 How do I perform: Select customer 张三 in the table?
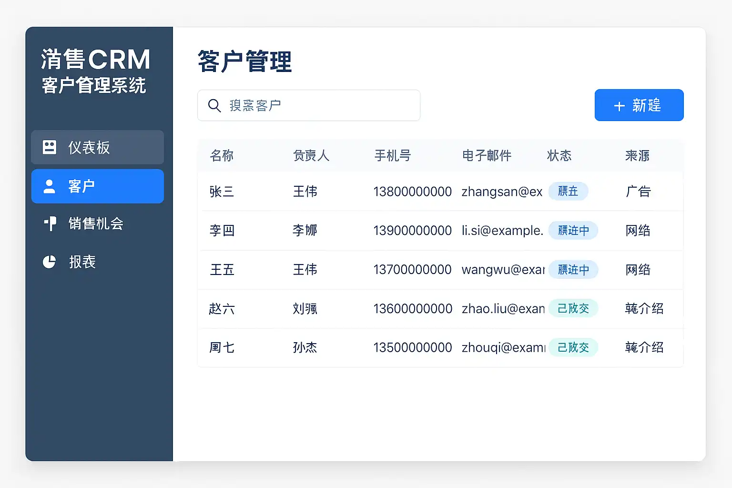coord(222,192)
